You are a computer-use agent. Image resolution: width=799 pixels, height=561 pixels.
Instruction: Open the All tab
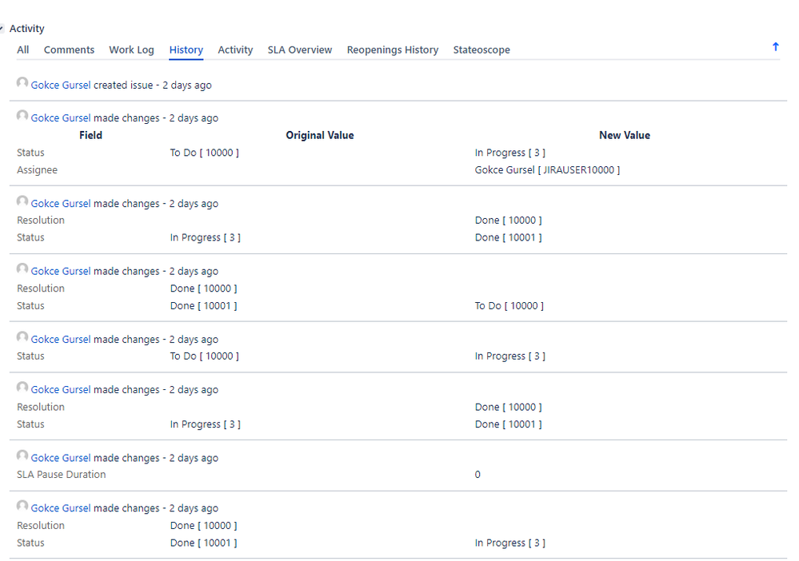23,50
